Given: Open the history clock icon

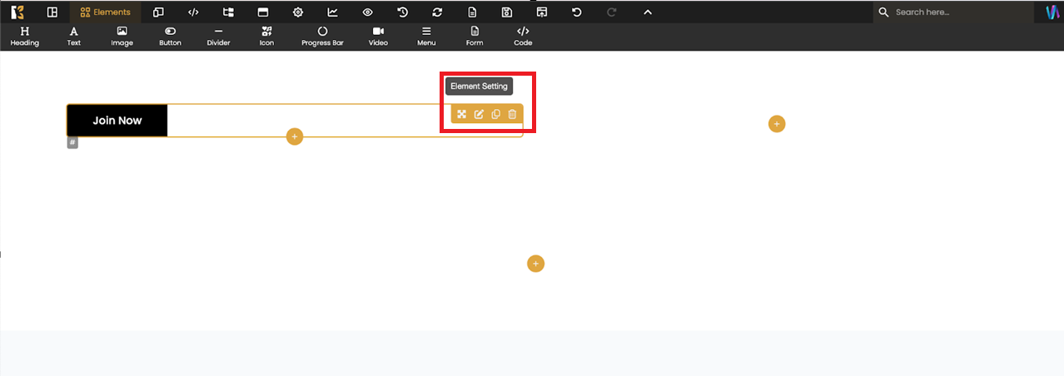Looking at the screenshot, I should point(402,12).
